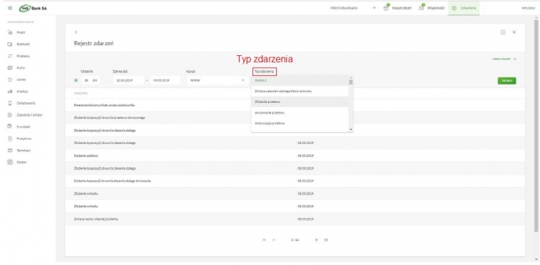Select the Zakres dat radio button
540x265 pixels.
tap(108, 81)
